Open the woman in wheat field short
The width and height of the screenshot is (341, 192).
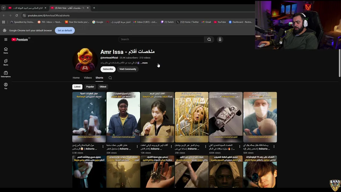point(192,117)
